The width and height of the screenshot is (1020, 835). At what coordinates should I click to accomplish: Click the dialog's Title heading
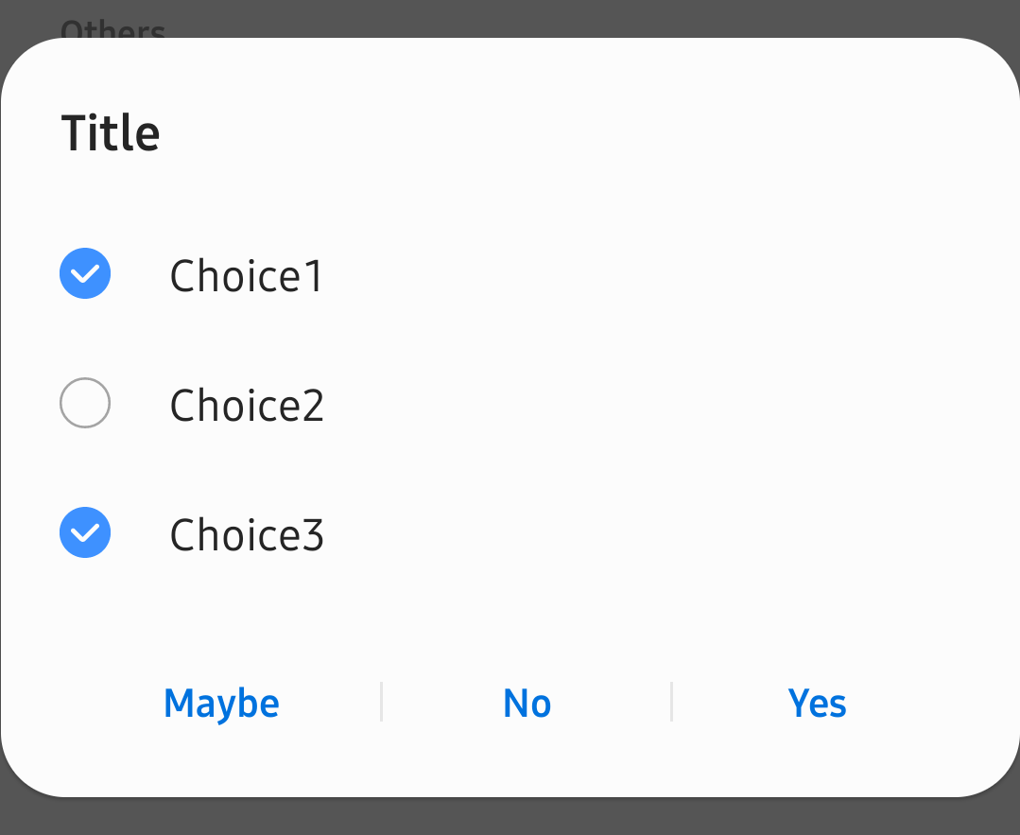[111, 132]
